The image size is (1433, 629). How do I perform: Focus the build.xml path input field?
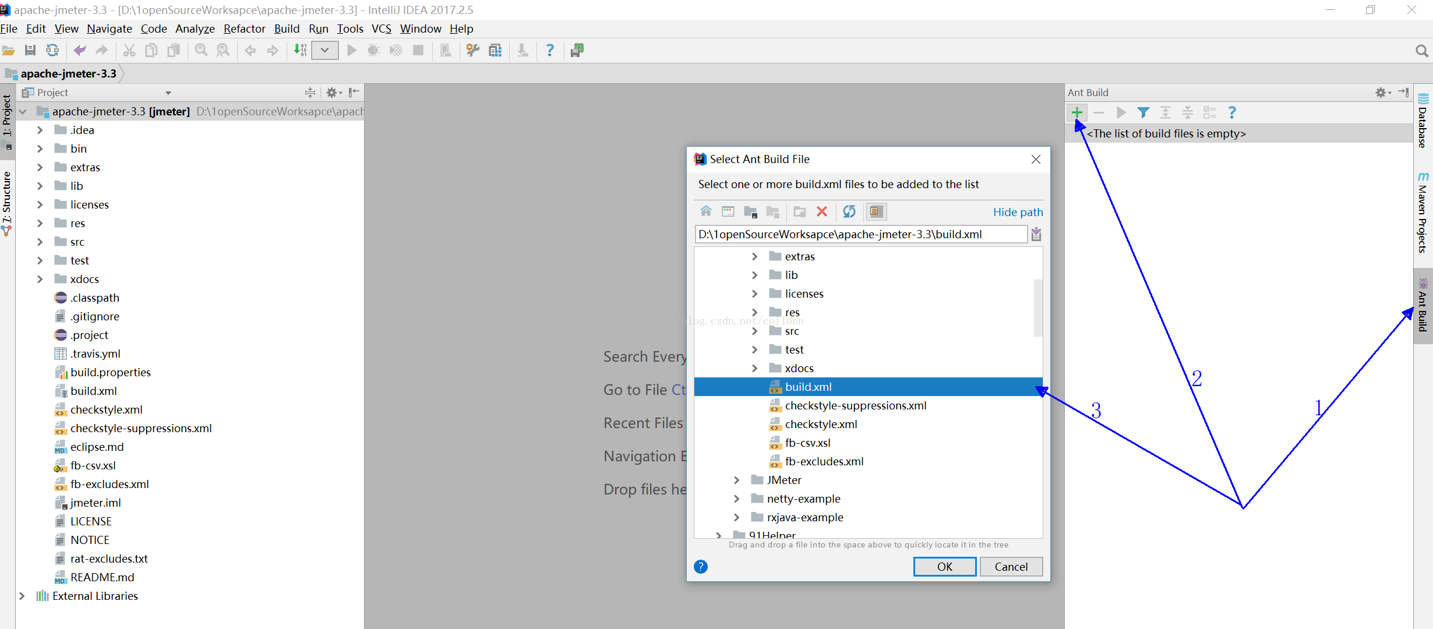click(x=861, y=234)
